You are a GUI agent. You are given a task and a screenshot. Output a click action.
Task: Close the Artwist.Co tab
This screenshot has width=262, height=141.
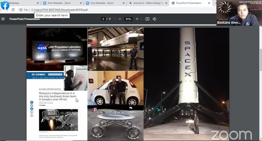(x=166, y=3)
